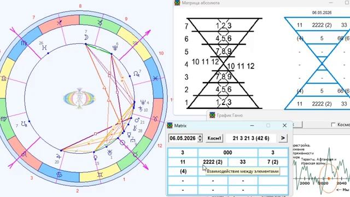Select the 11 cell in the Matrix window table
350x197 pixels.
[x=183, y=162]
